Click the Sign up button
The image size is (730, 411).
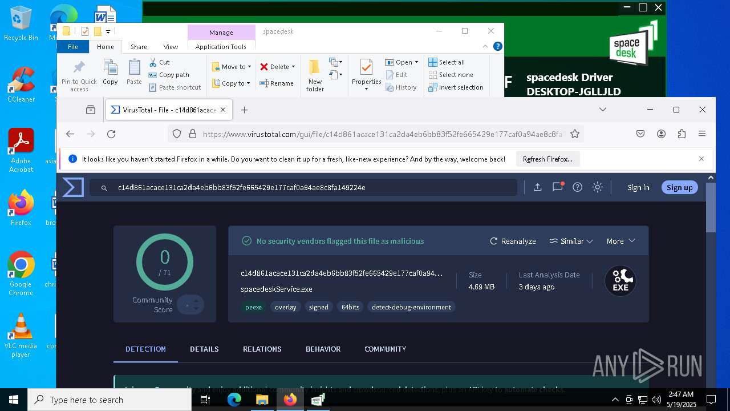[679, 187]
